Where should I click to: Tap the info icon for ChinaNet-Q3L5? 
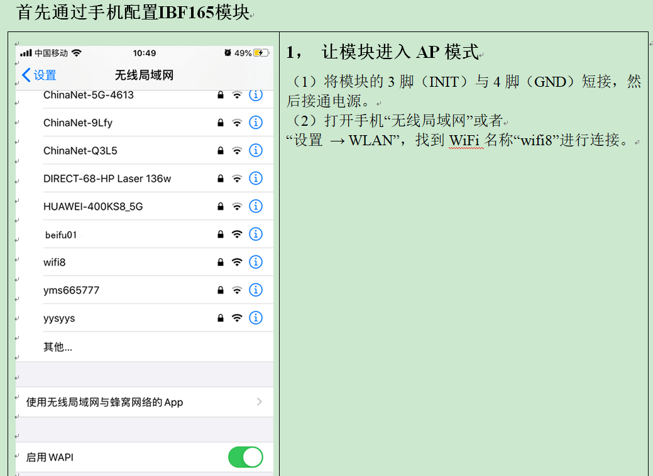click(256, 150)
